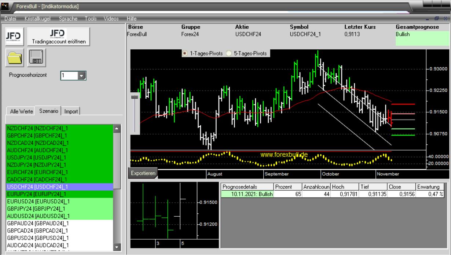Click the Erwartung column header

[430, 187]
